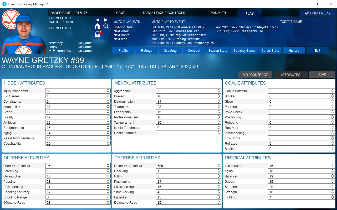Open the Team + League Controls menu
The image size is (337, 210).
point(164,13)
